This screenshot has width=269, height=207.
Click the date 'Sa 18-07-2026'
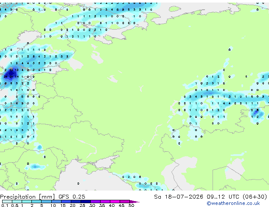pos(179,197)
